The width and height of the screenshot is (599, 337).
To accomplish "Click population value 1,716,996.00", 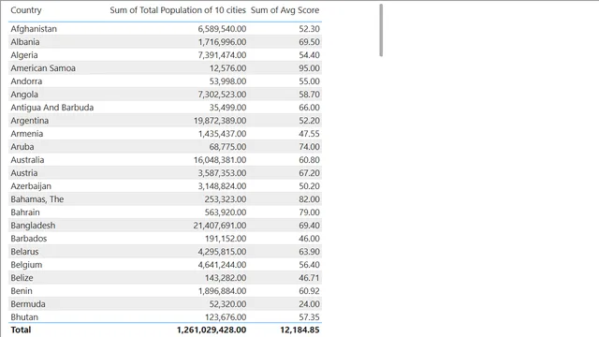I will pos(222,42).
